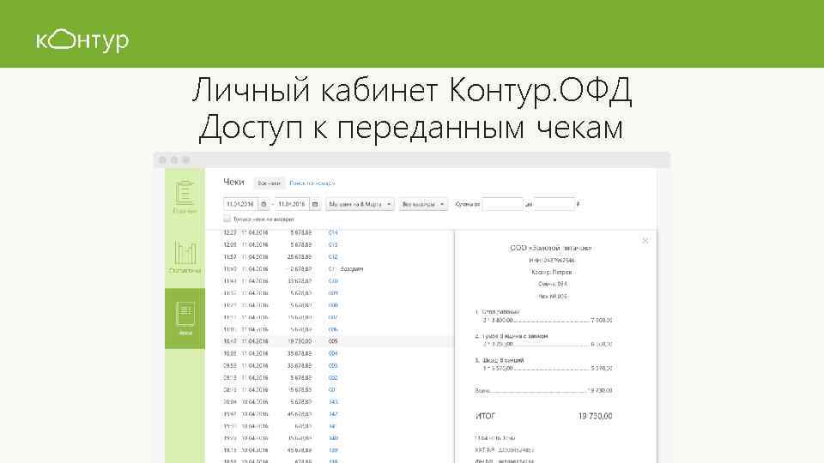Image resolution: width=824 pixels, height=463 pixels.
Task: Click the first window control dot
Action: 162,160
